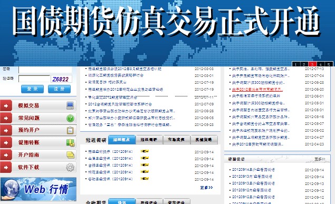Open the 开户指南 menu entry

tap(38, 155)
